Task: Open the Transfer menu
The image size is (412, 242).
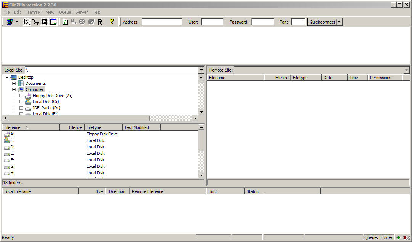Action: (x=33, y=12)
